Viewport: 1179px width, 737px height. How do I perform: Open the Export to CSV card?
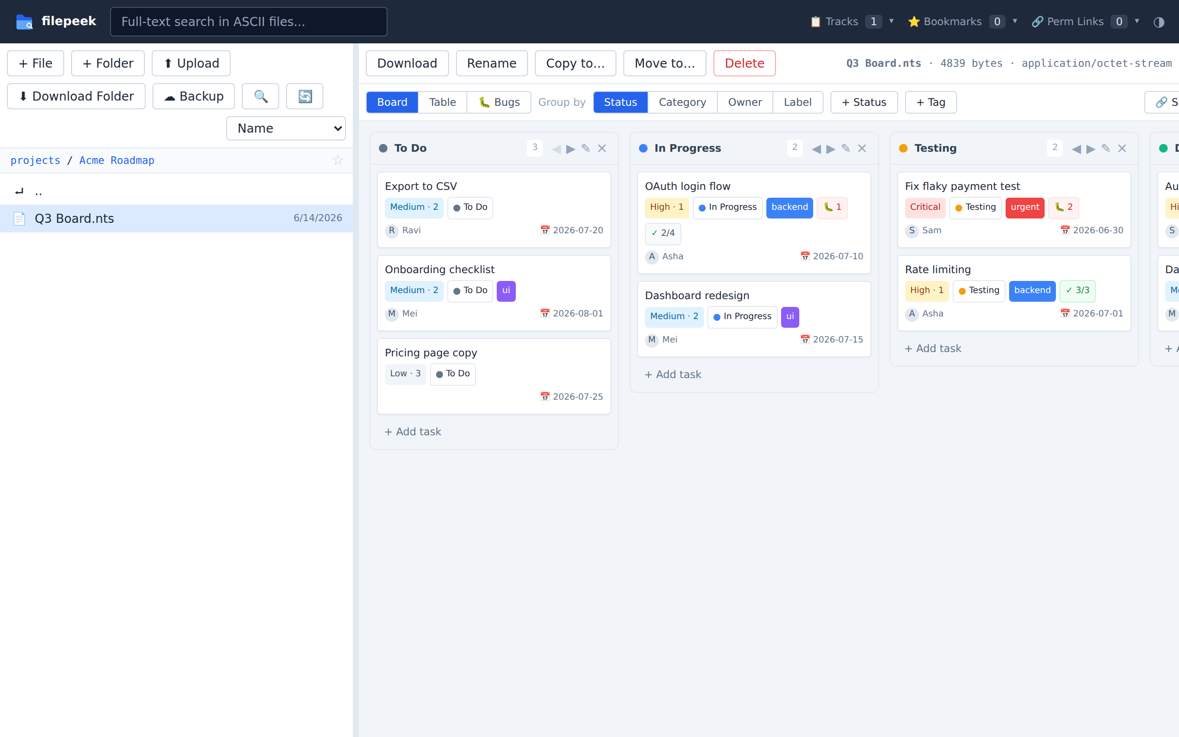(x=494, y=209)
